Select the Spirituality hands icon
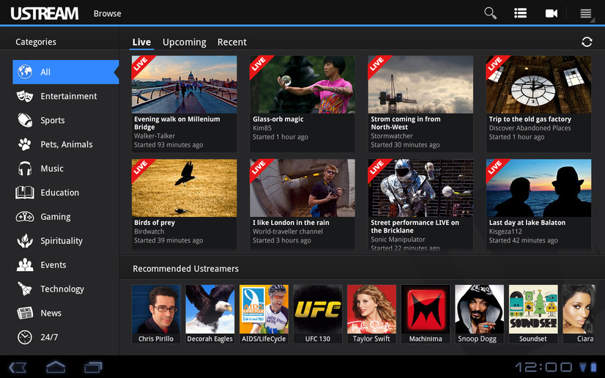The image size is (605, 378). [25, 241]
